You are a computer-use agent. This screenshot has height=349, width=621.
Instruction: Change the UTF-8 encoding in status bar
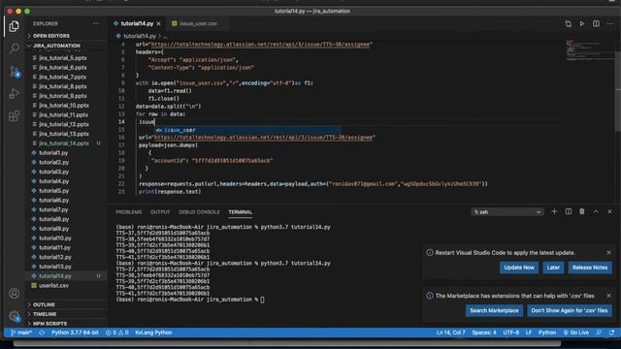[511, 333]
